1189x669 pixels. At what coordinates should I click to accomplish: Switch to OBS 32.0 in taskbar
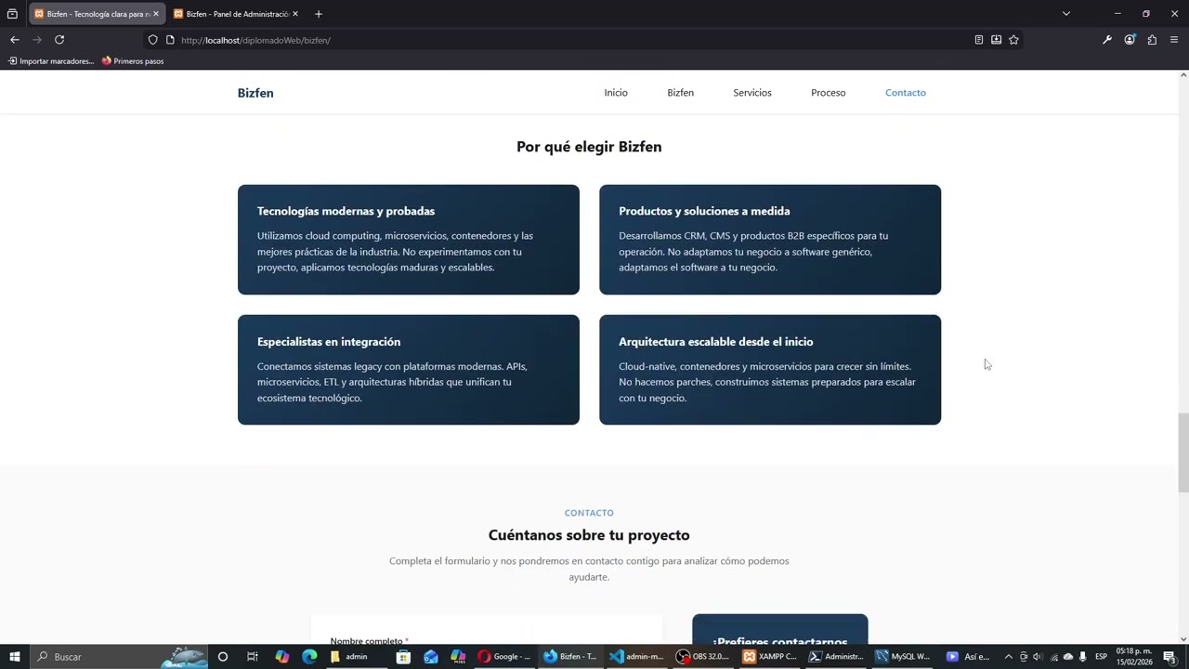coord(703,657)
